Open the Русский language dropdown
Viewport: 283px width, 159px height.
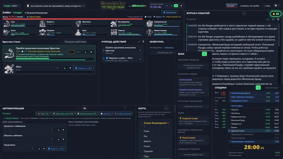point(231,6)
